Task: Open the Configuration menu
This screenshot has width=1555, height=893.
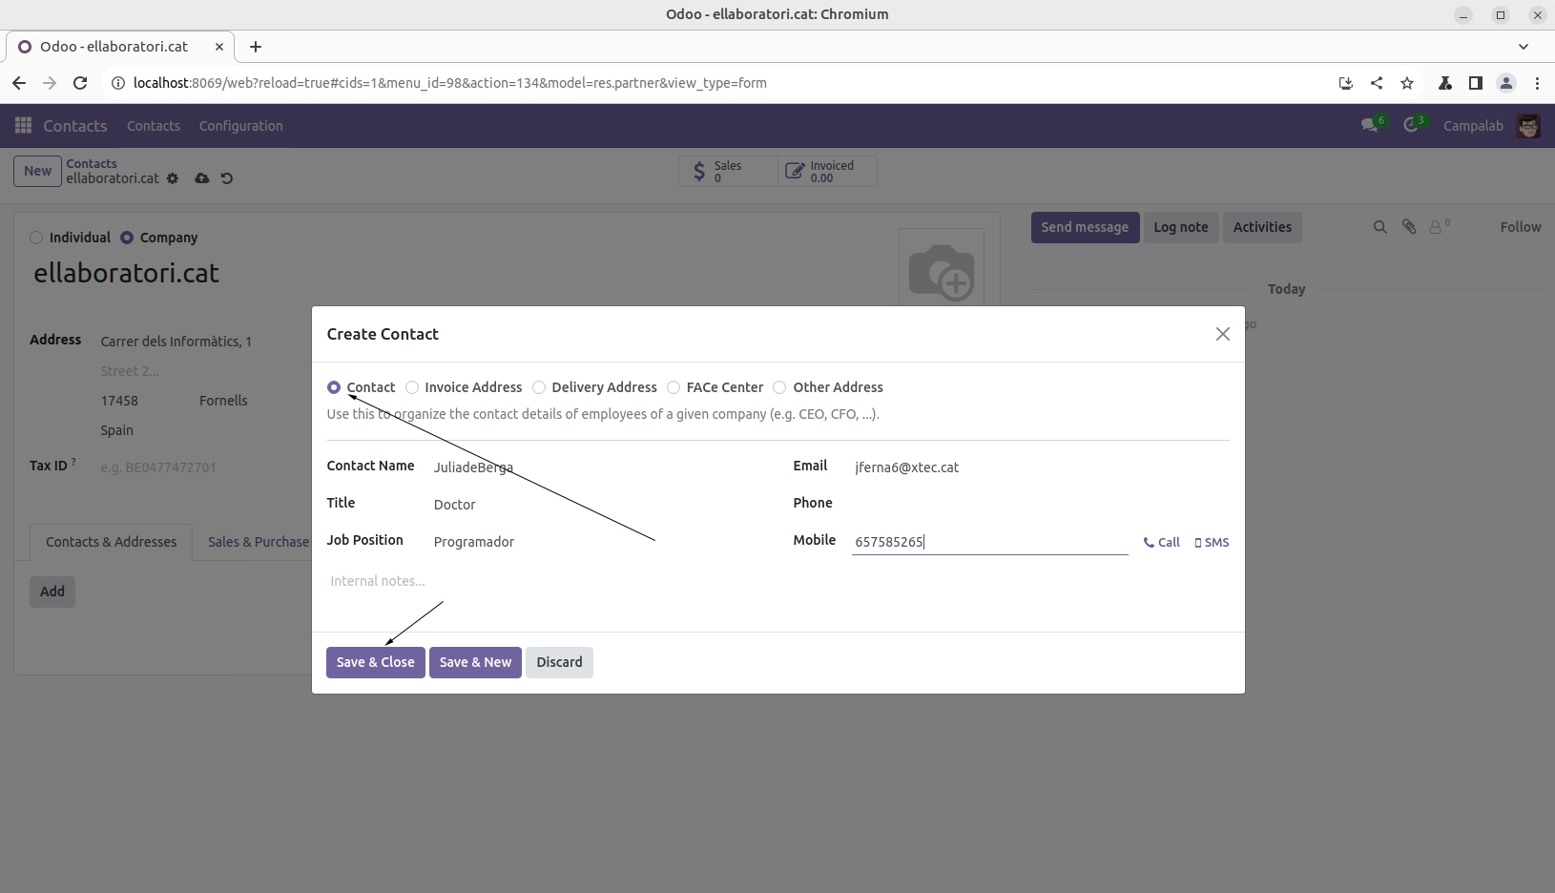Action: tap(240, 126)
